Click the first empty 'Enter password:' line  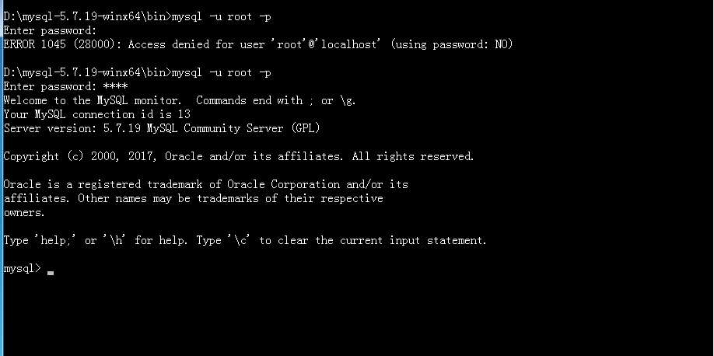[x=50, y=30]
